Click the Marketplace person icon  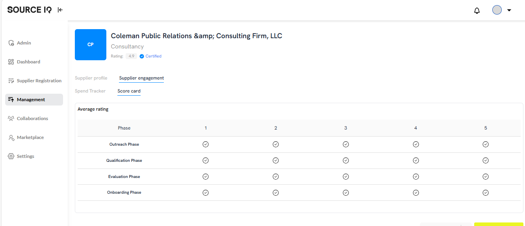pyautogui.click(x=11, y=137)
